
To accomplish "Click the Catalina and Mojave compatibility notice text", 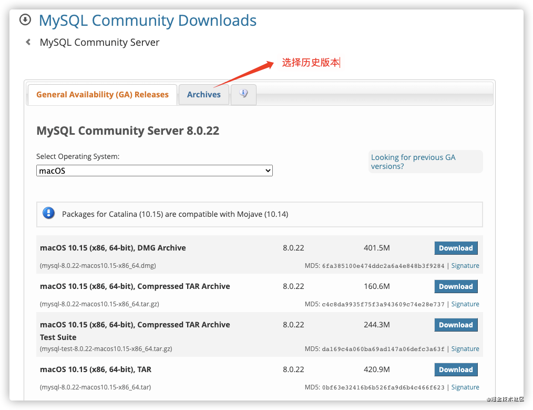I will point(175,214).
